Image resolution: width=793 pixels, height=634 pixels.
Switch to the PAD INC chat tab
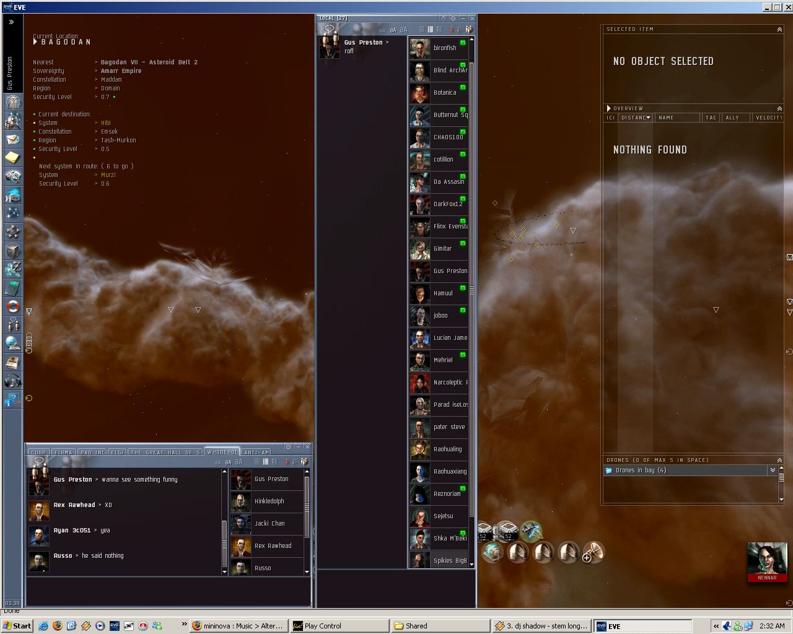point(92,452)
